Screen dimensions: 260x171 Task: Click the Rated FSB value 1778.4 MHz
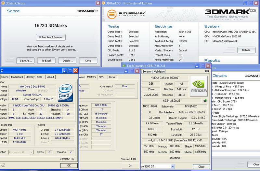point(19,142)
